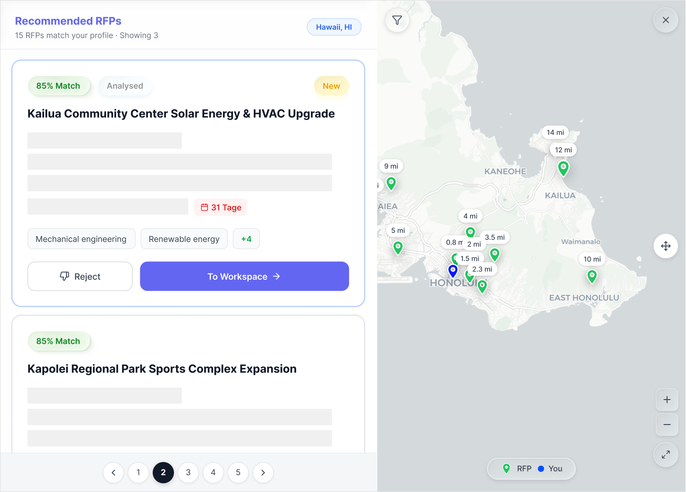Click the thumbs-down icon on Reject
This screenshot has height=492, width=686.
[x=64, y=276]
